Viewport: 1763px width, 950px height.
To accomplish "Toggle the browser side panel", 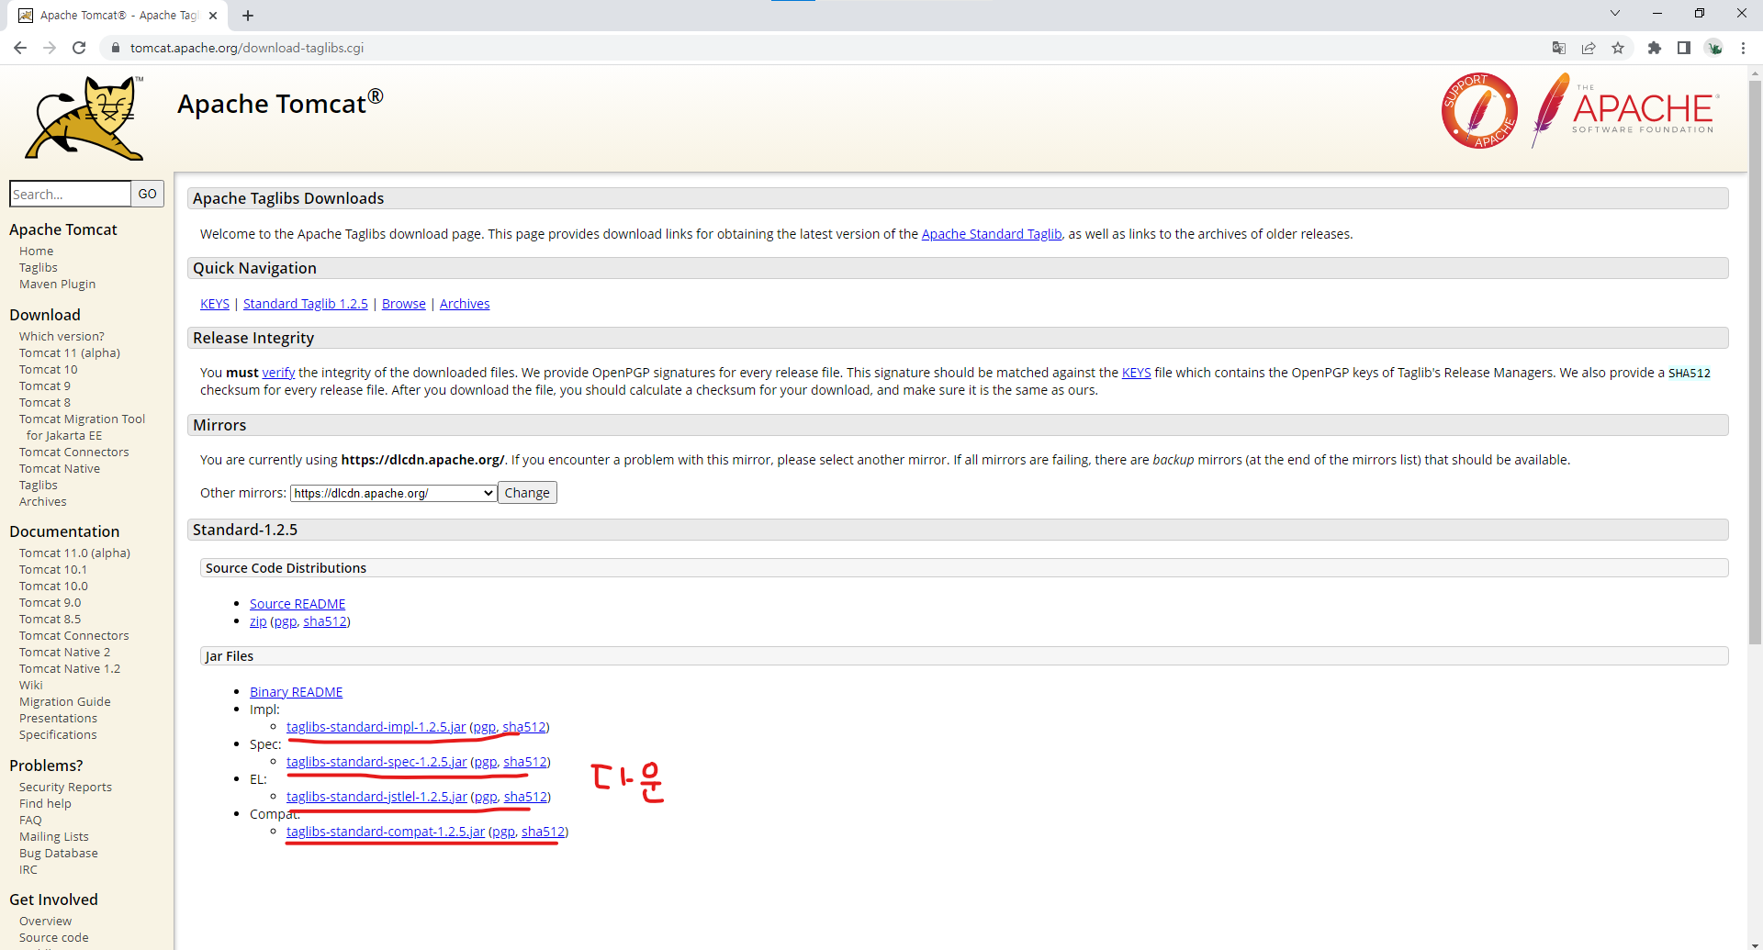I will (1684, 48).
